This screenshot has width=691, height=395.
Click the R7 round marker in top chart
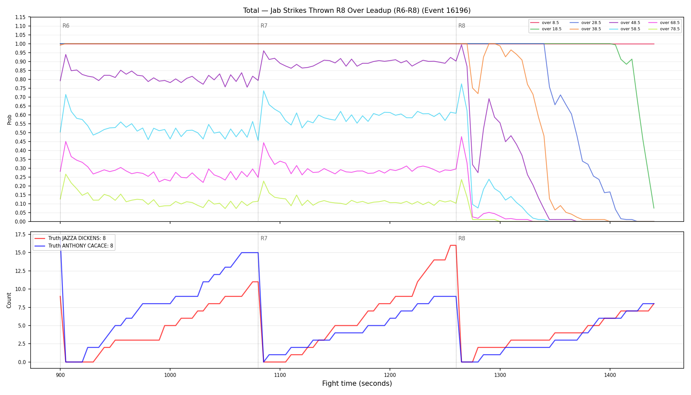coord(264,26)
